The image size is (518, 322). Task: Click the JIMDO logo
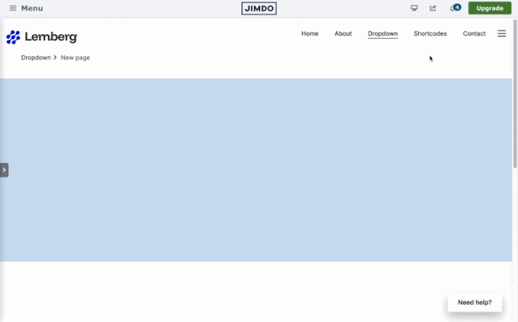pyautogui.click(x=259, y=8)
